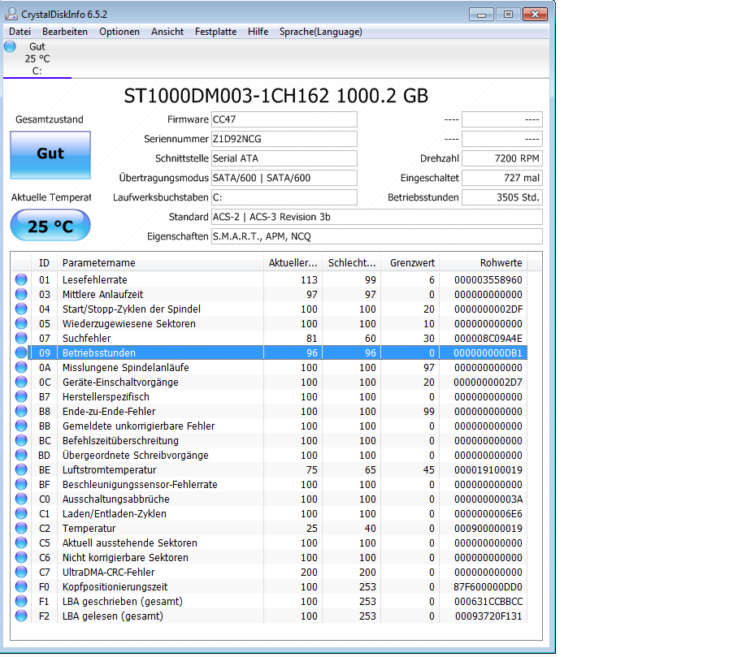Click the status orb for Nicht korrigierbare Sektoren

click(21, 557)
